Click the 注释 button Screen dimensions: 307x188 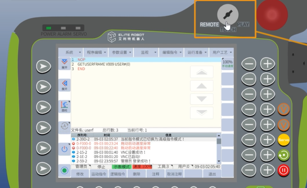(x=155, y=174)
